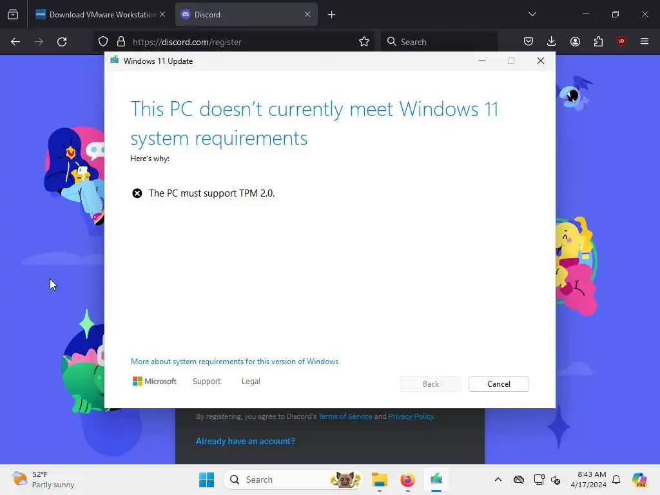This screenshot has width=660, height=495.
Task: Open More about system requirements link
Action: [x=235, y=362]
